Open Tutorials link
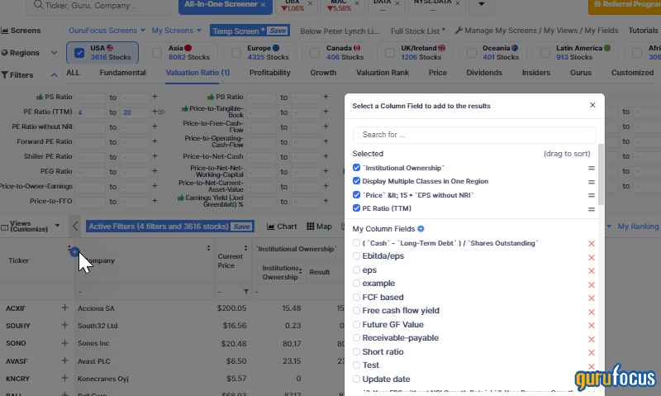This screenshot has width=661, height=396. [643, 31]
